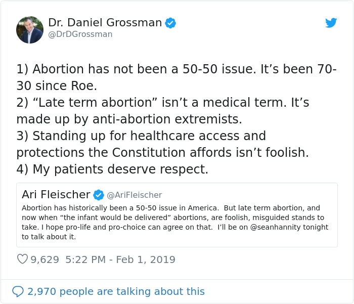The width and height of the screenshot is (354, 304).
Task: Click the reply speech bubble icon
Action: point(18,291)
